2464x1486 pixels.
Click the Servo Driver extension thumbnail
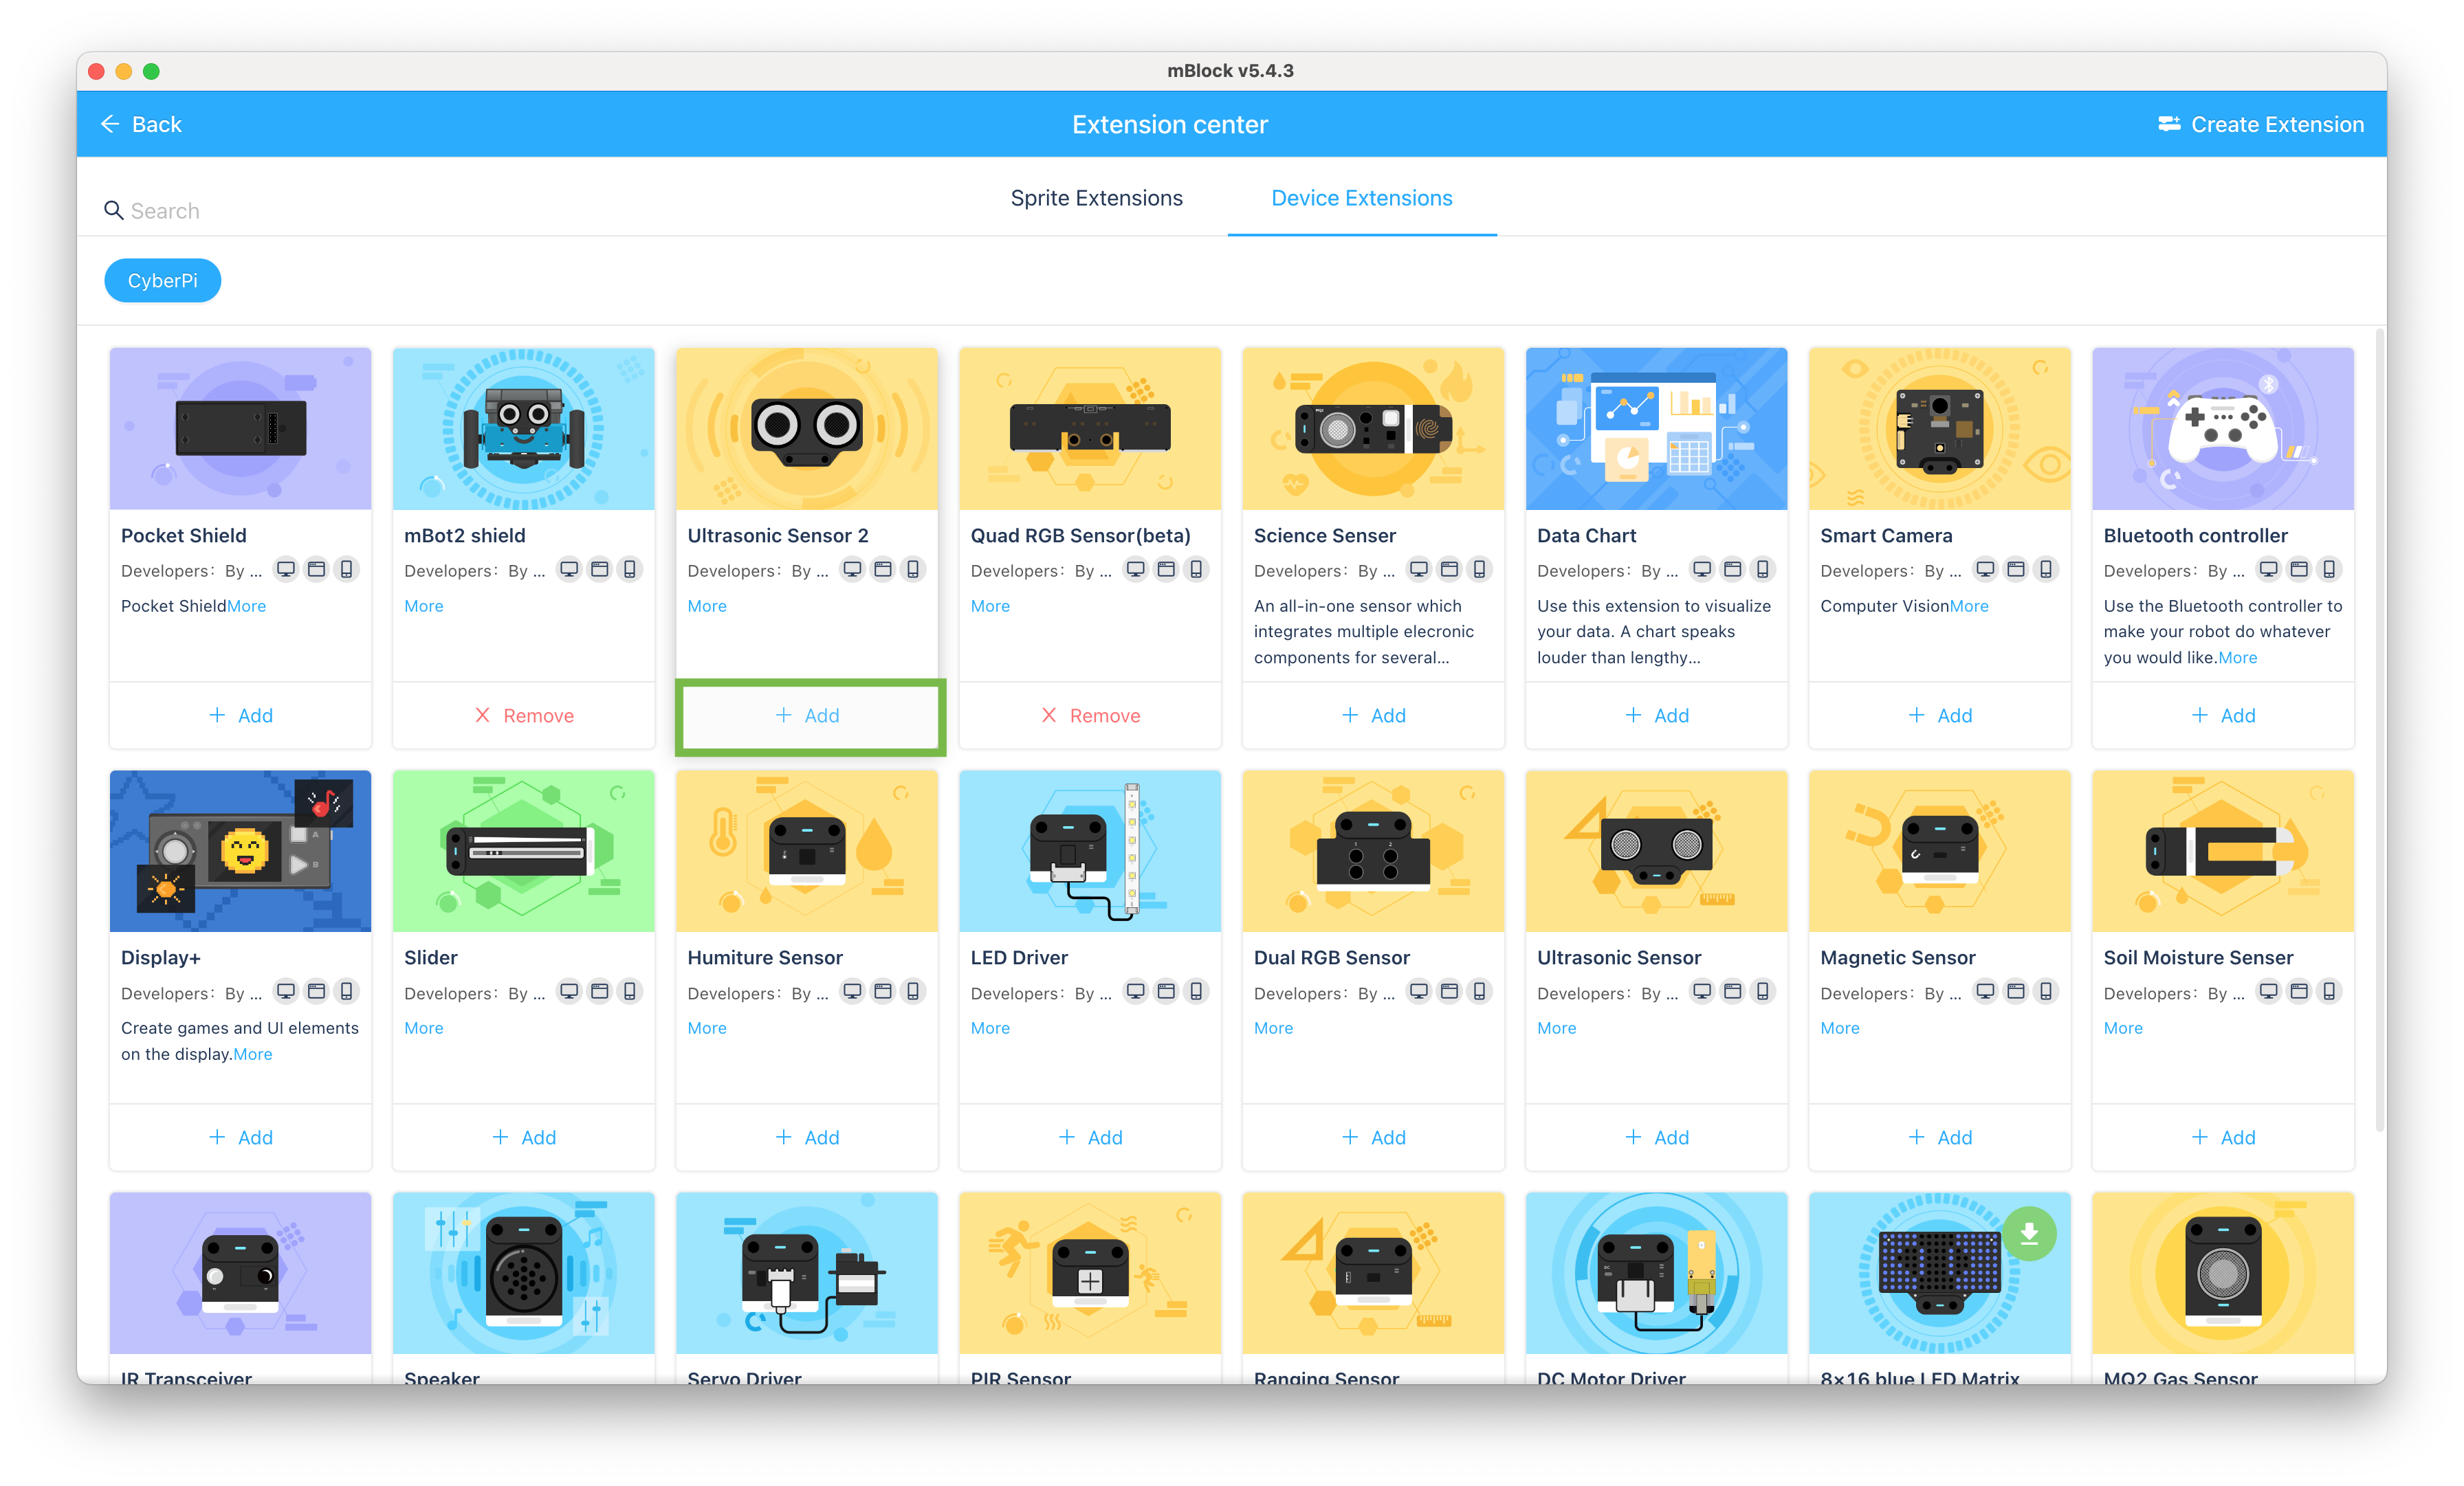[x=807, y=1272]
